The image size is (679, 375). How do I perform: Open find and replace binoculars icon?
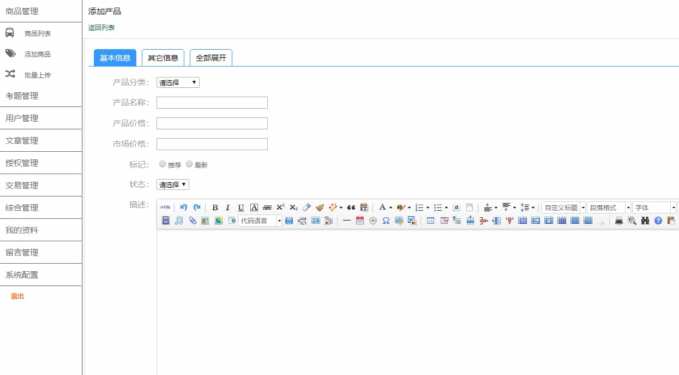tap(645, 221)
